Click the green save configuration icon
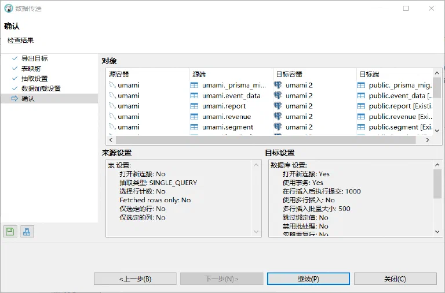Viewport: 445px width, 293px height. [10, 232]
